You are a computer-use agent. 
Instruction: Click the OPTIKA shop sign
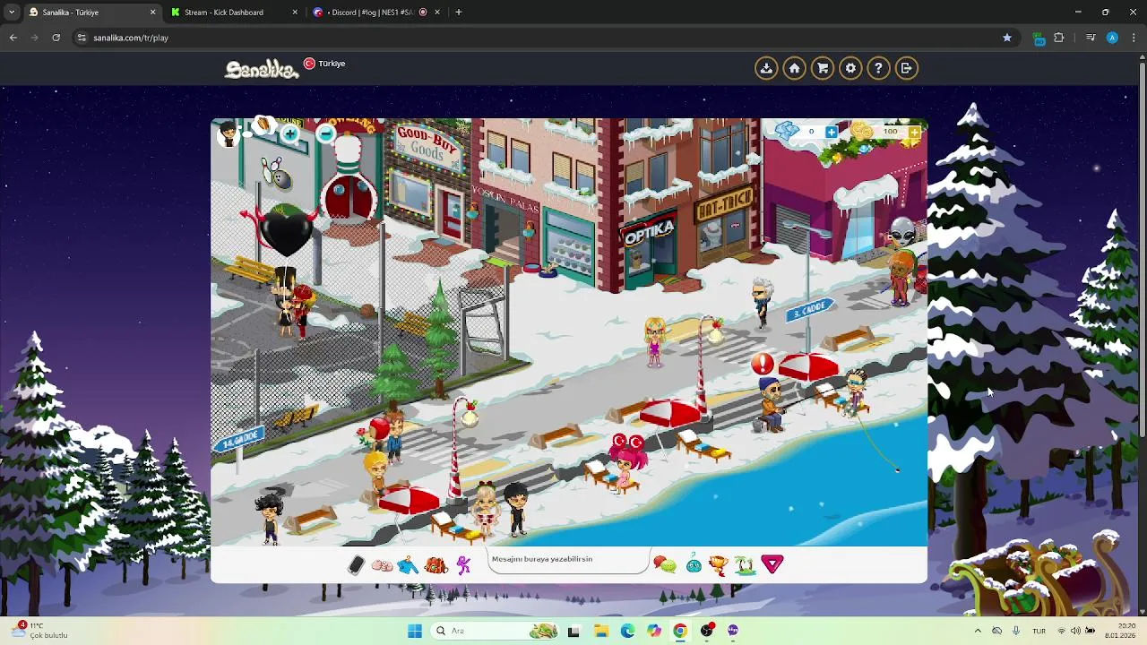coord(648,231)
